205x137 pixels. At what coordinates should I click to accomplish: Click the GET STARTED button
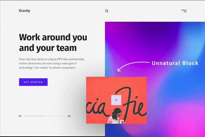pyautogui.click(x=33, y=82)
